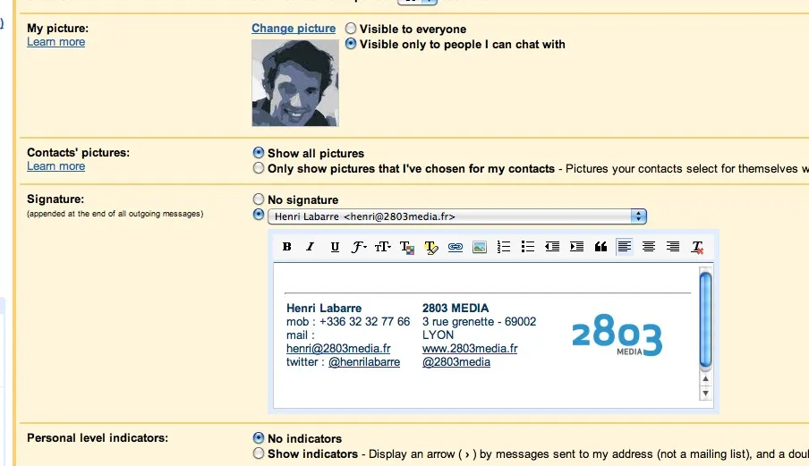809x466 pixels.
Task: Click the 2803 MEDIA logo in signature
Action: [617, 335]
